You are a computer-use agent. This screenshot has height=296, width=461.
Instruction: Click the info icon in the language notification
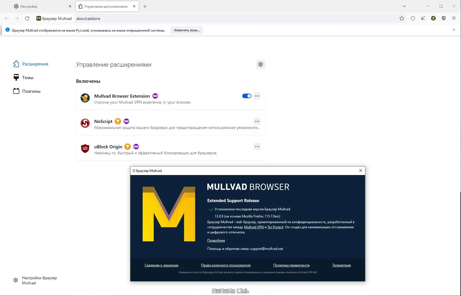[8, 30]
